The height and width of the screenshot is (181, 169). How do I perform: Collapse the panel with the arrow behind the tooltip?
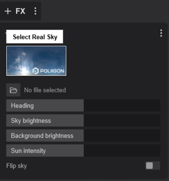click(x=6, y=33)
